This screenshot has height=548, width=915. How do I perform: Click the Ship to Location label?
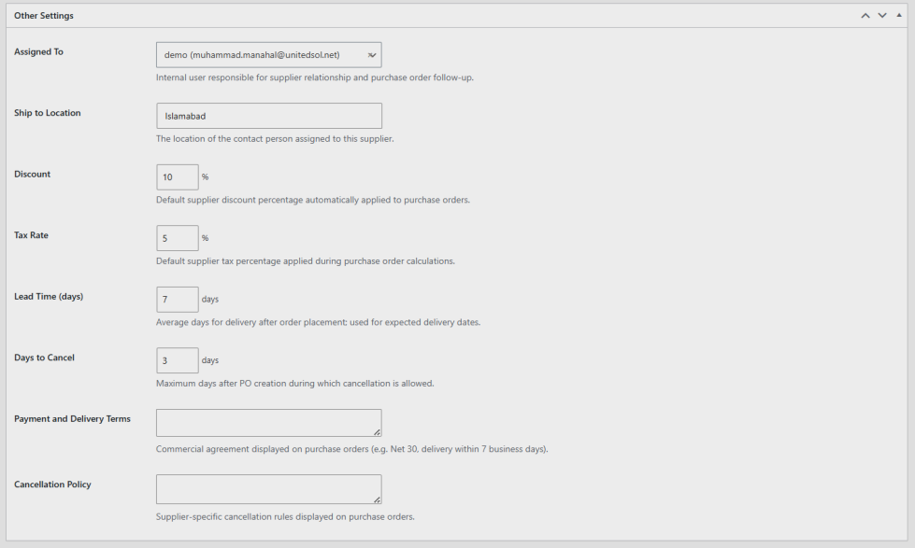(48, 113)
